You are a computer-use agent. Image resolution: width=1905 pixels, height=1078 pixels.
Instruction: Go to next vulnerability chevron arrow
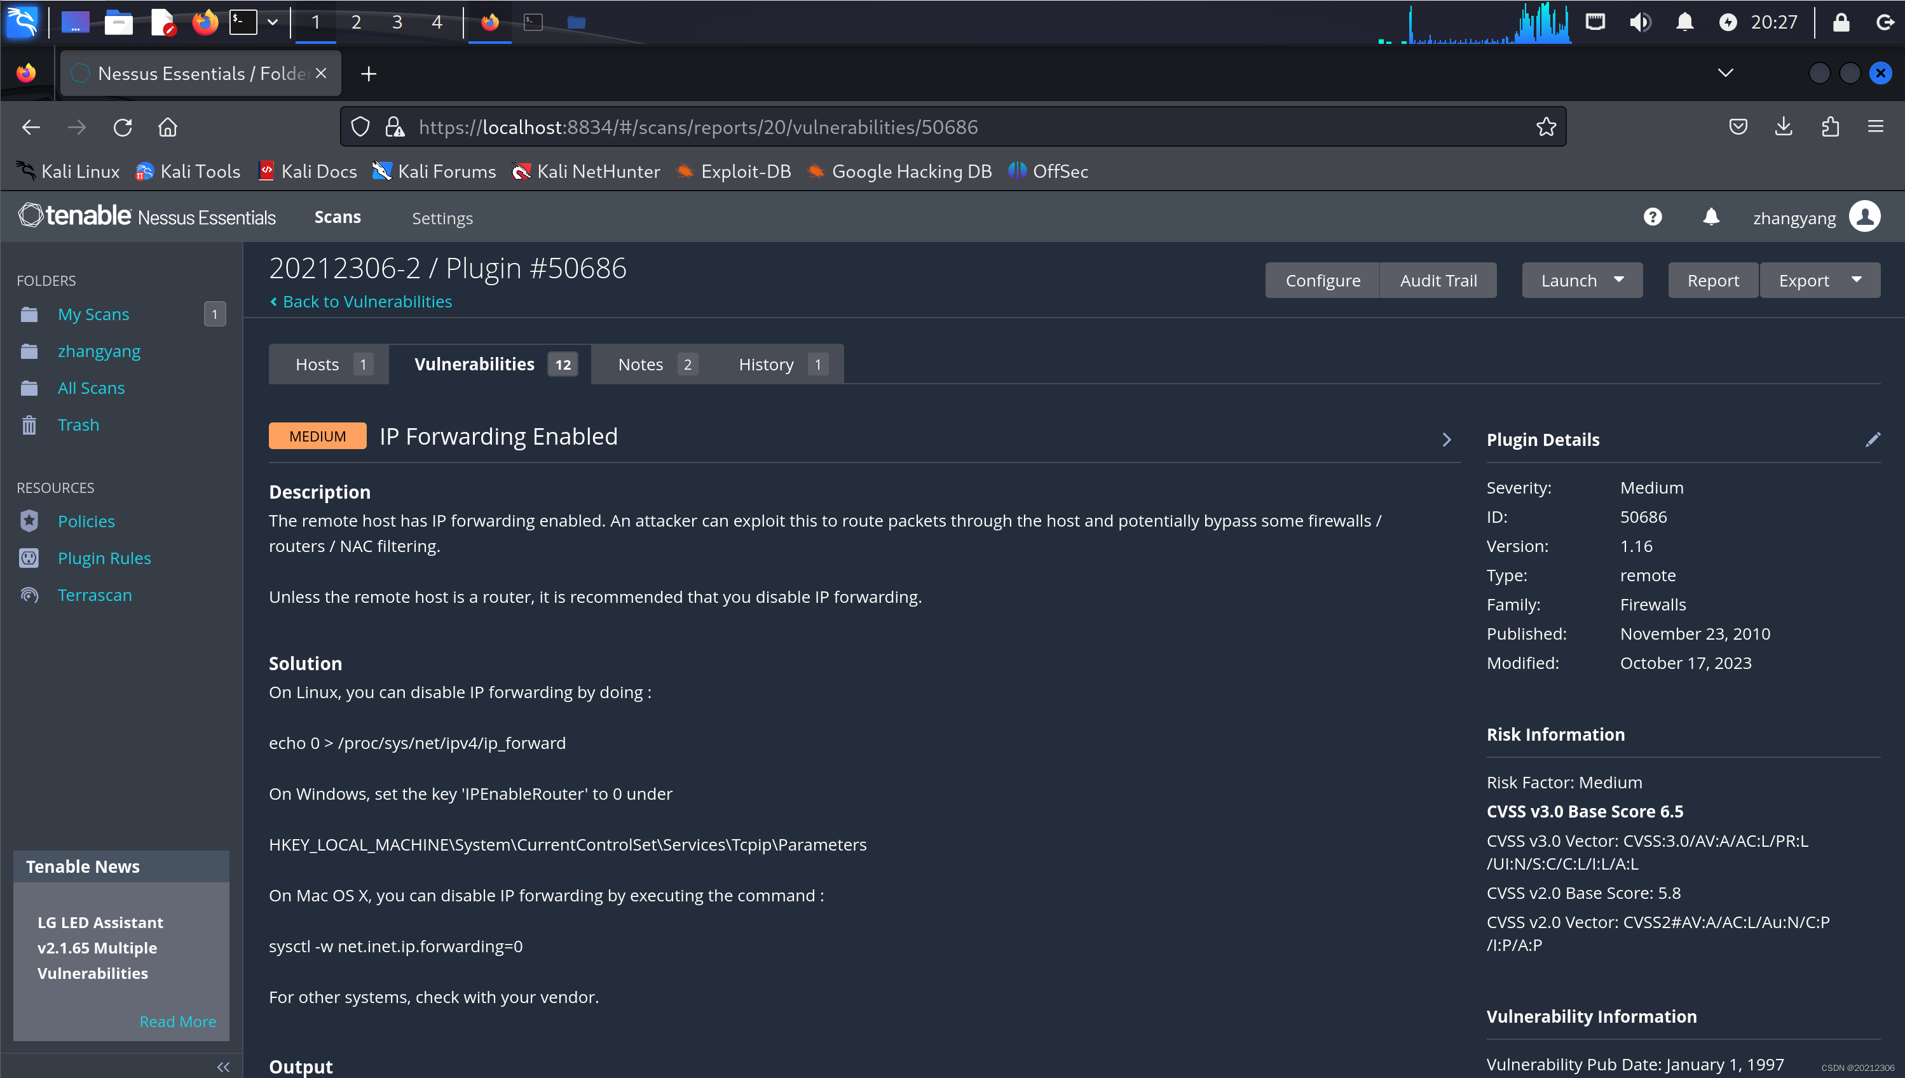click(1447, 440)
